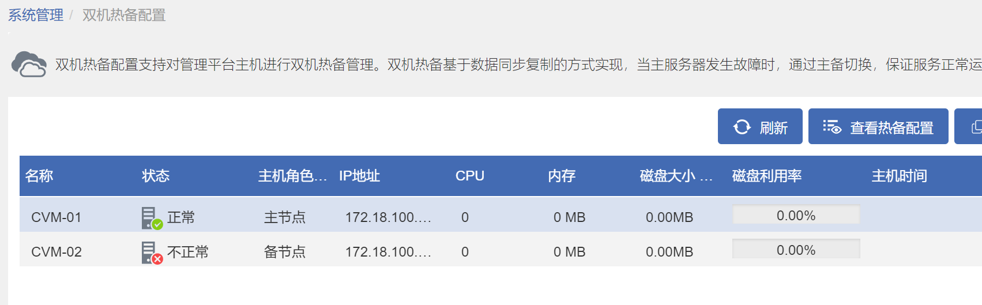This screenshot has height=305, width=982.
Task: Open 查看热备配置 button
Action: click(x=878, y=127)
